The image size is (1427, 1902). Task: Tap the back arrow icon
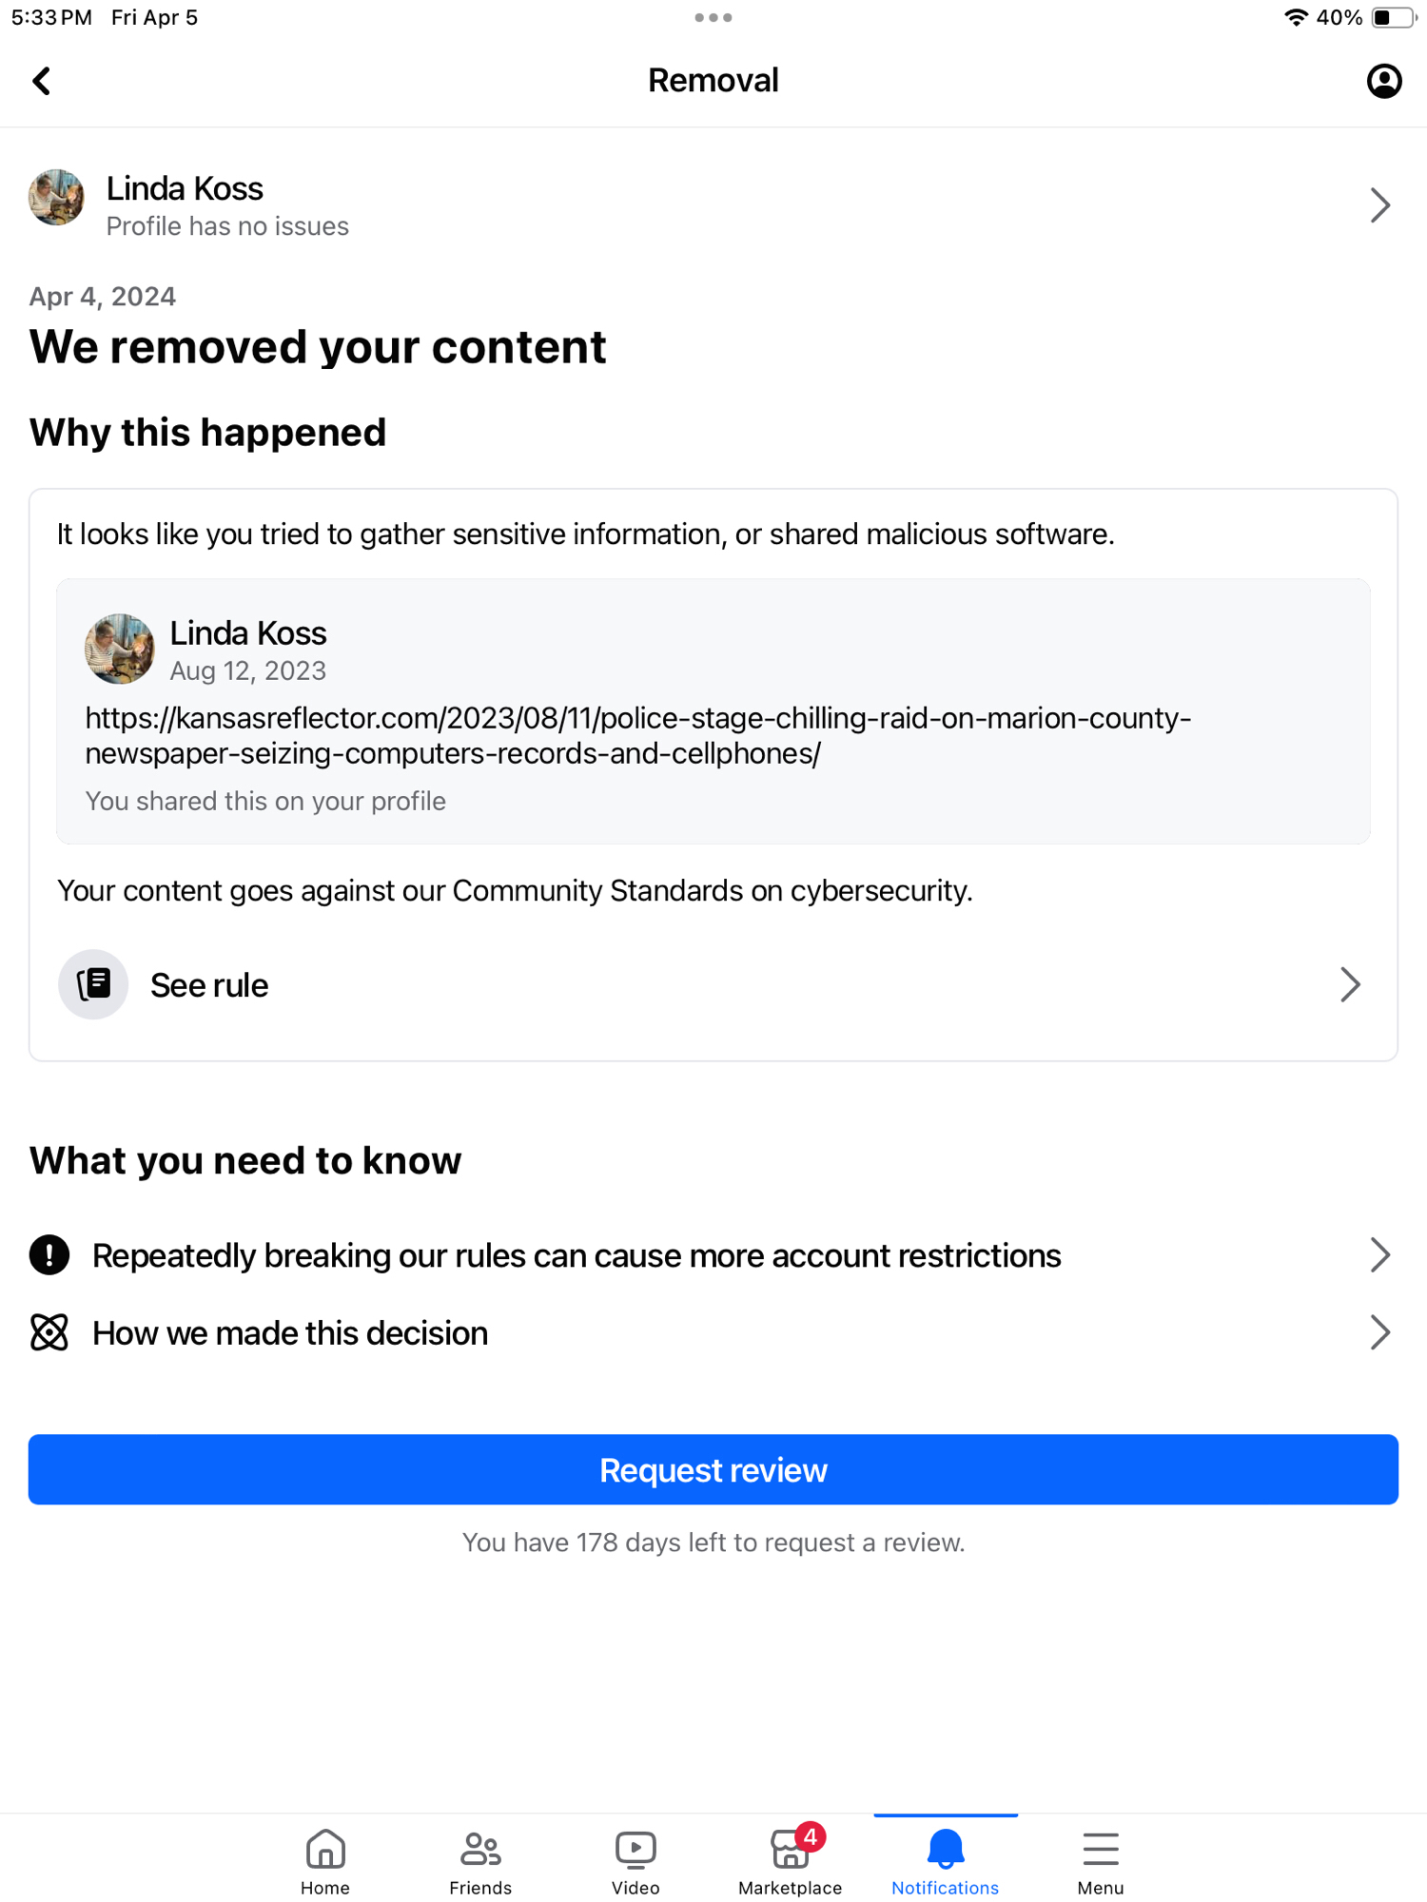[42, 81]
